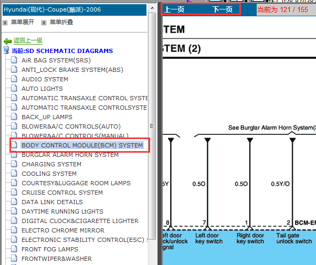Click the 菜单展开 expand-menu icon
316x265 pixels.
[x=5, y=23]
